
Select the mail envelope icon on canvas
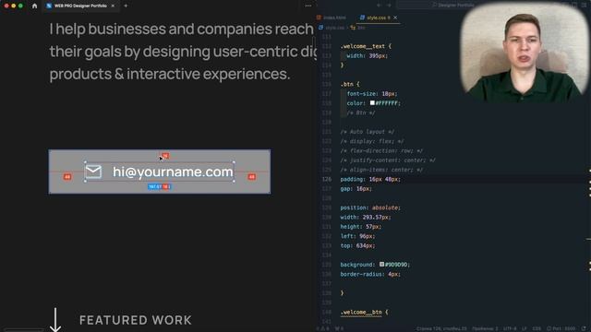93,172
